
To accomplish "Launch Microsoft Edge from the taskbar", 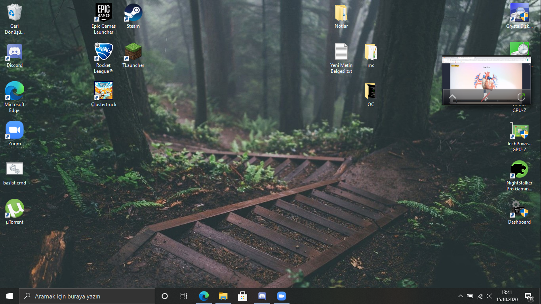I will click(204, 296).
